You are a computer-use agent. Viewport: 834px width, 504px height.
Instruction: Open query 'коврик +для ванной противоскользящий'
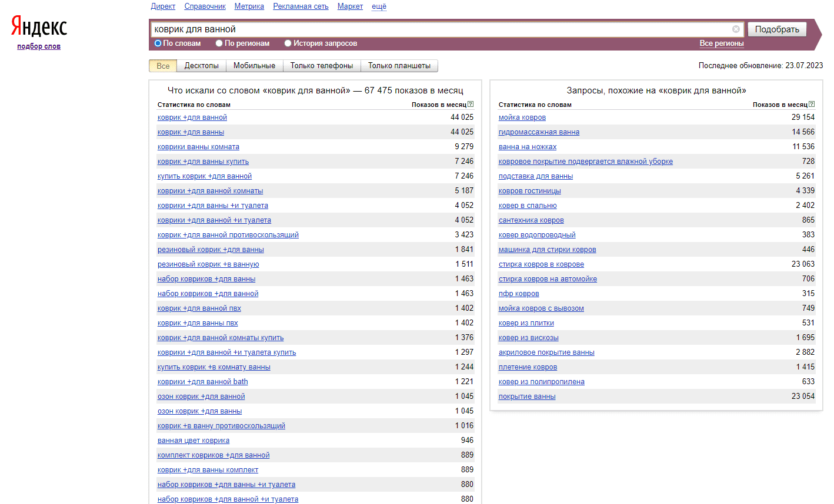click(x=228, y=235)
